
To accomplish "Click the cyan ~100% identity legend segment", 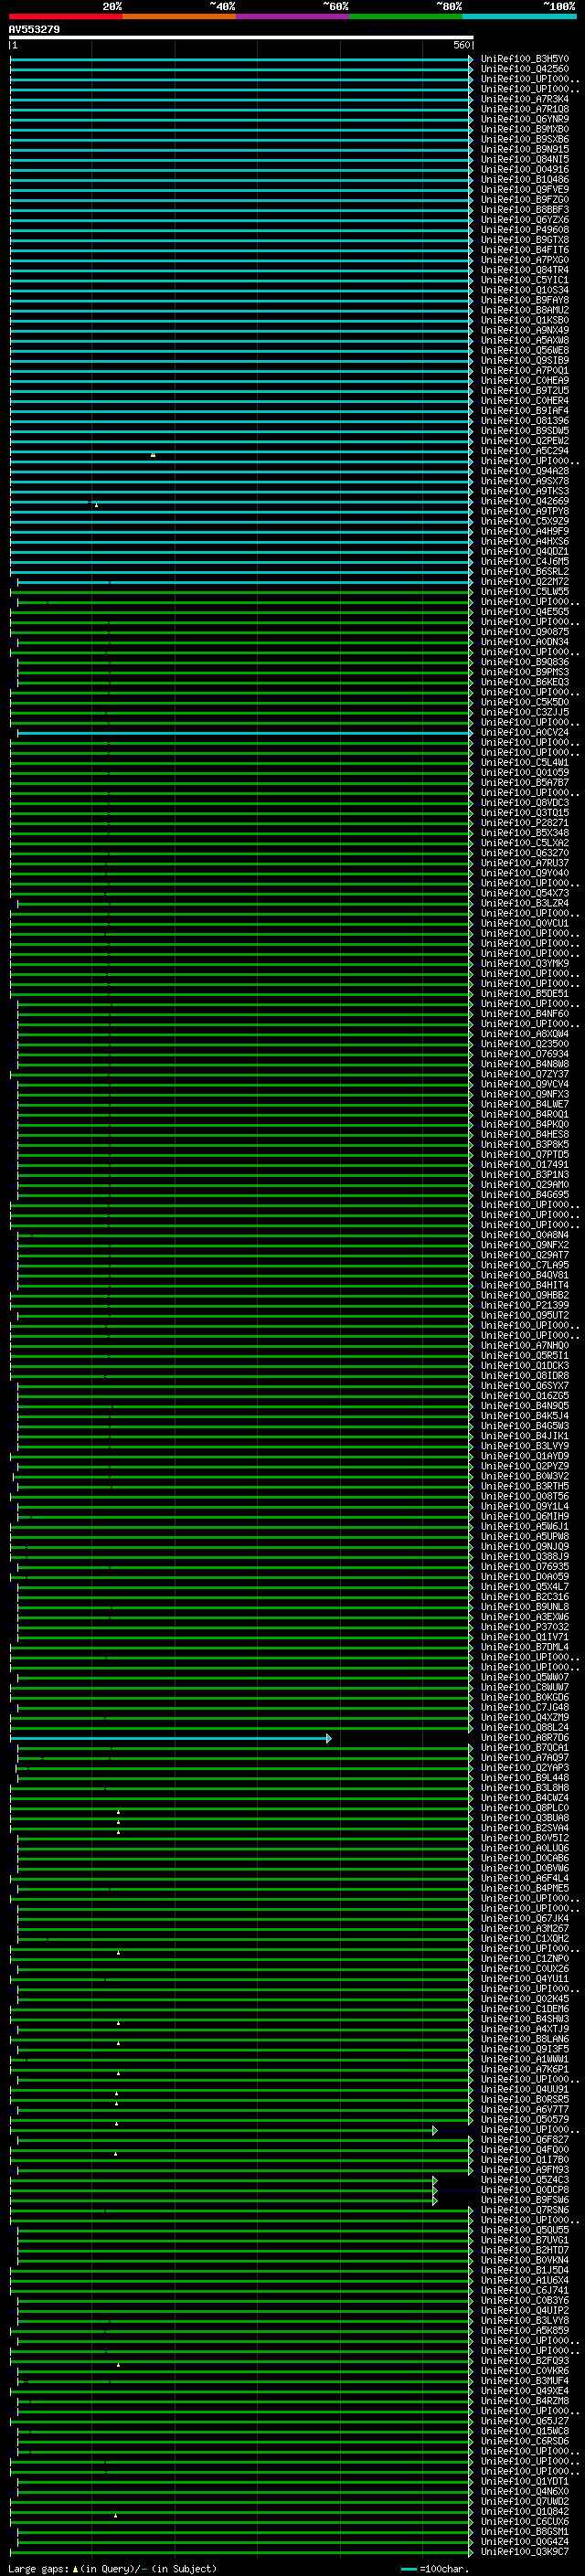I will pos(520,16).
